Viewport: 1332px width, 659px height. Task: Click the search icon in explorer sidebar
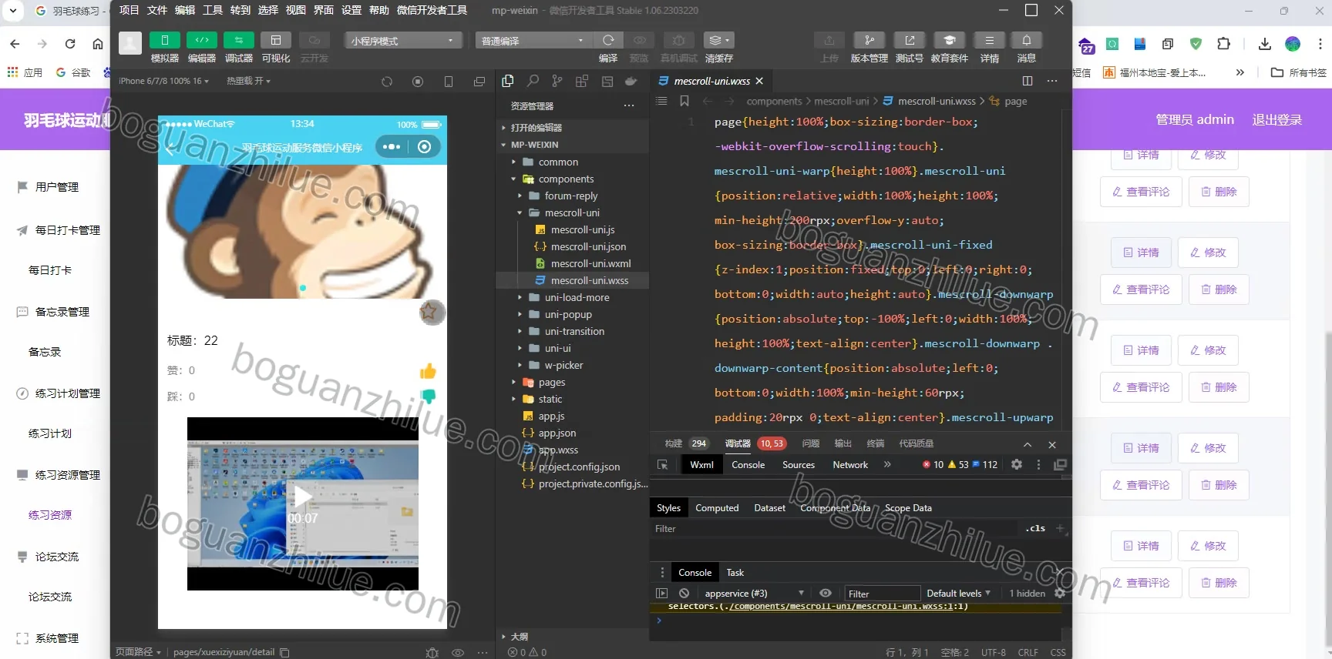click(533, 81)
